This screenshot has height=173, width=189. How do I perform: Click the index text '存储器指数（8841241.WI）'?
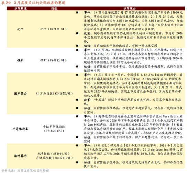pos(54,158)
